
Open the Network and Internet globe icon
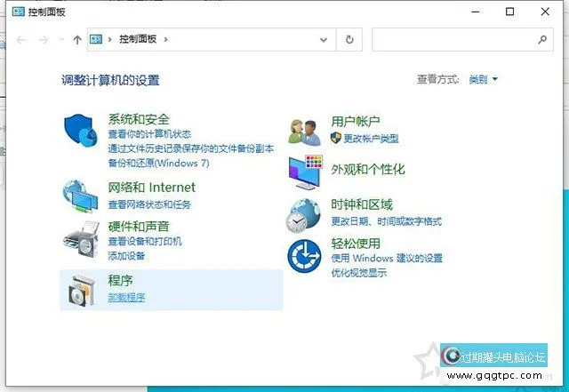(x=80, y=196)
